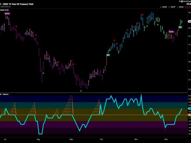Click the Jul label on the time axis

tap(5, 139)
